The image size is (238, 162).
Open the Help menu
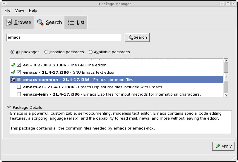pos(33,11)
